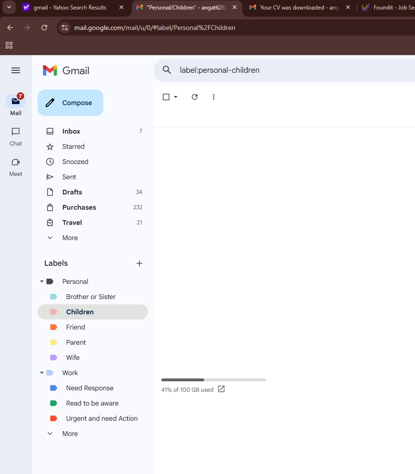Open the Parent label
The width and height of the screenshot is (415, 474).
(76, 342)
